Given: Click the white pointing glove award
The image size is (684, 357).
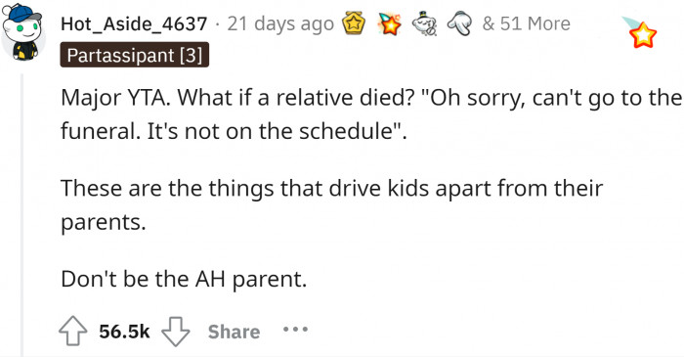Looking at the screenshot, I should [460, 23].
